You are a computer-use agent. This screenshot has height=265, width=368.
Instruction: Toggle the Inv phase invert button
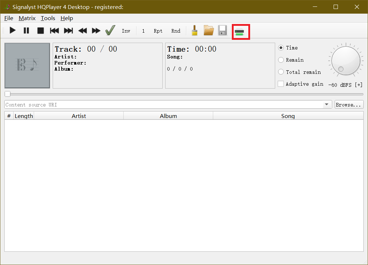126,31
